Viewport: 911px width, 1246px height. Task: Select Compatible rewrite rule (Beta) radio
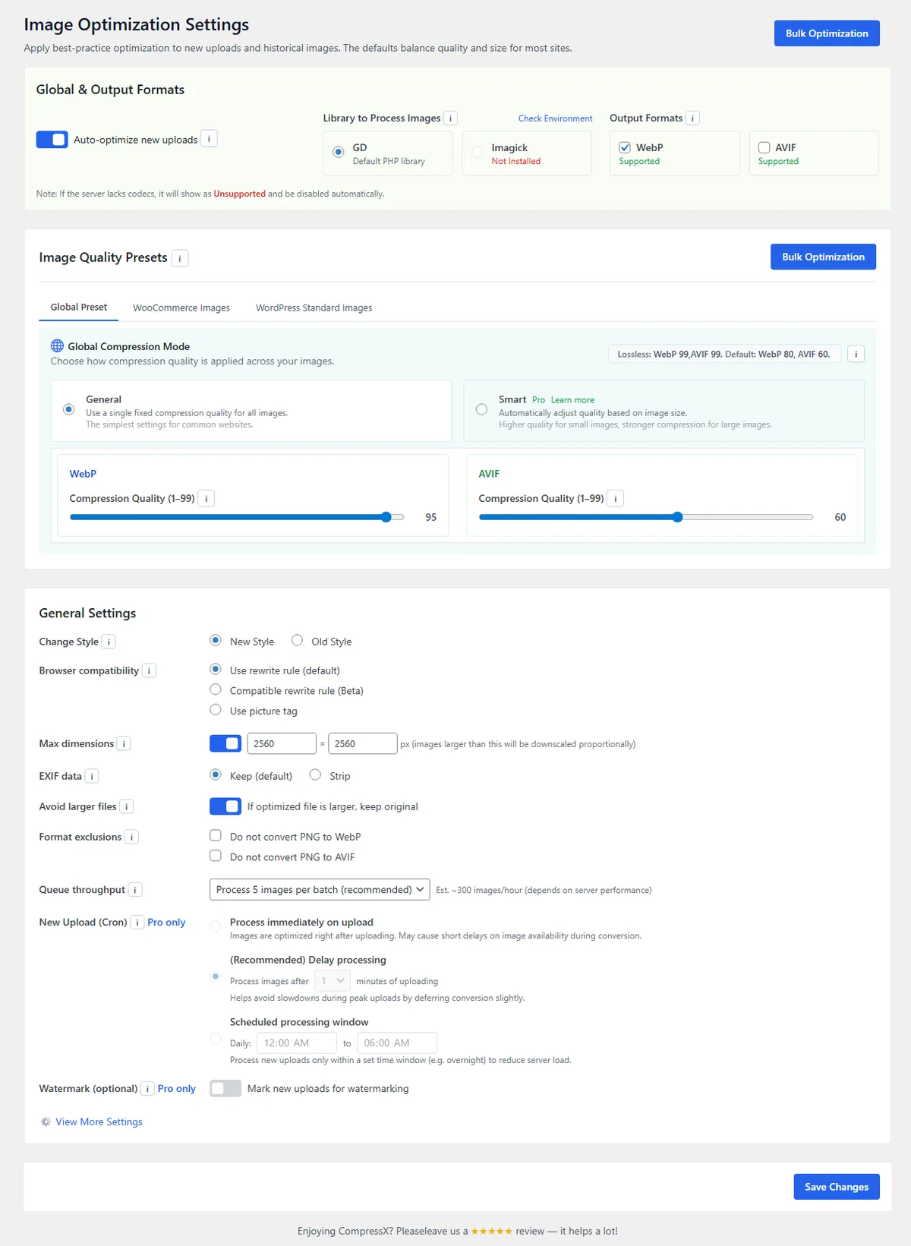click(216, 689)
